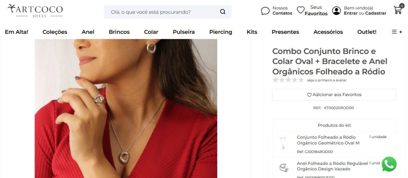Click Adicionar aos Favoritos button
The width and height of the screenshot is (408, 178).
[334, 95]
